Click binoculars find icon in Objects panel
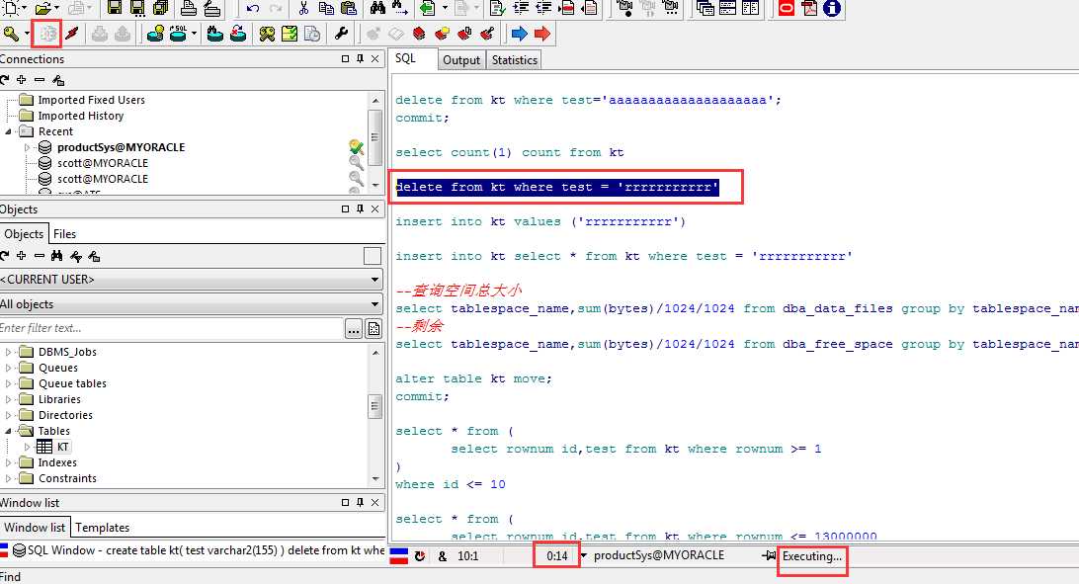1079x584 pixels. click(57, 256)
